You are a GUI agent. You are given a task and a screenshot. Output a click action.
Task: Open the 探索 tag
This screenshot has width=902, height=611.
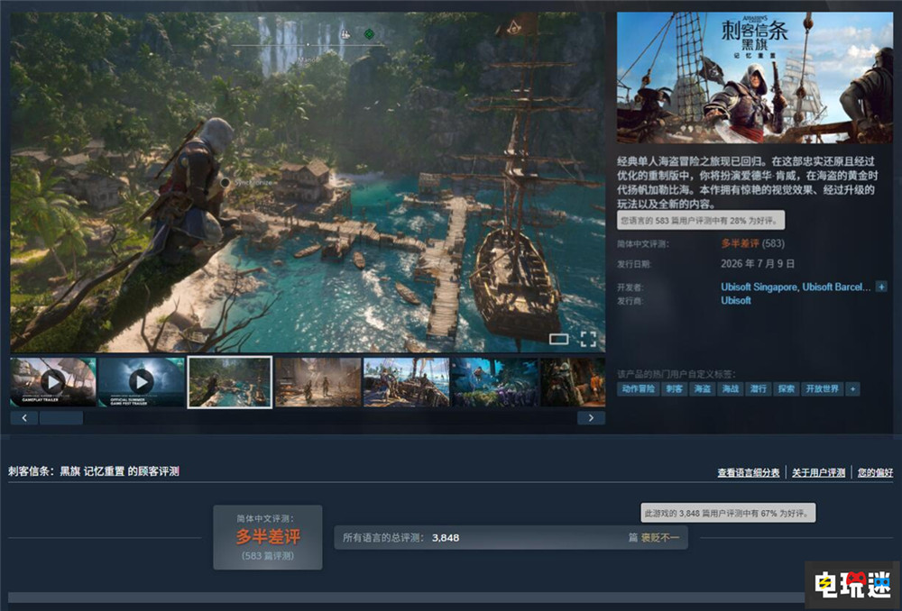[787, 389]
